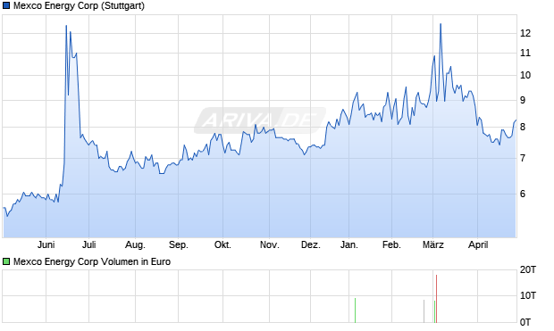Select the 'Mexco Energy Corp (Stuttgart)' title text
This screenshot has height=331, width=554.
pyautogui.click(x=79, y=6)
